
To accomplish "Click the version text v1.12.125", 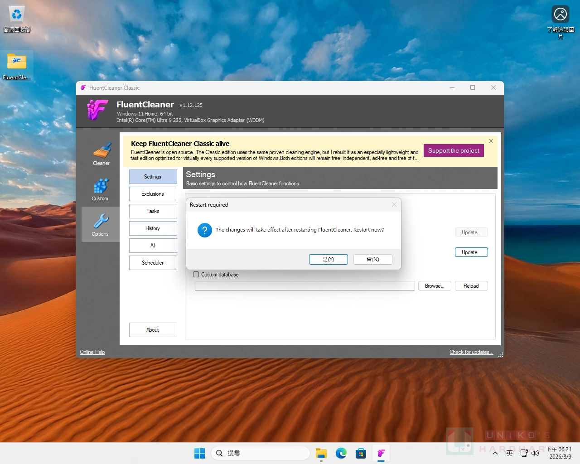I will 191,105.
